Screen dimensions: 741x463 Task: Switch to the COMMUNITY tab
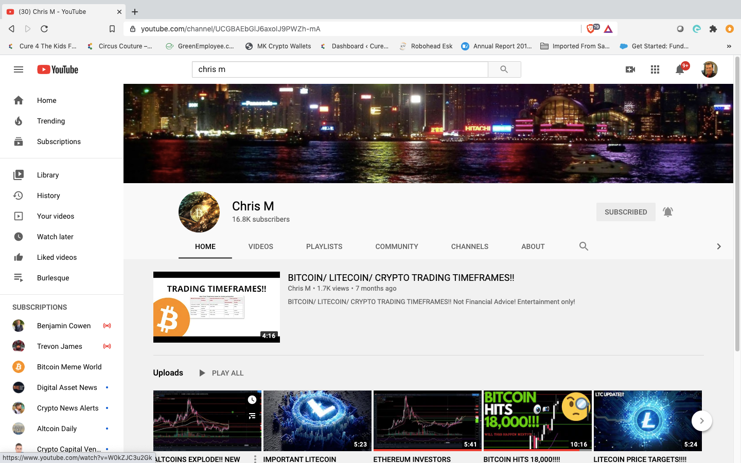pyautogui.click(x=397, y=246)
